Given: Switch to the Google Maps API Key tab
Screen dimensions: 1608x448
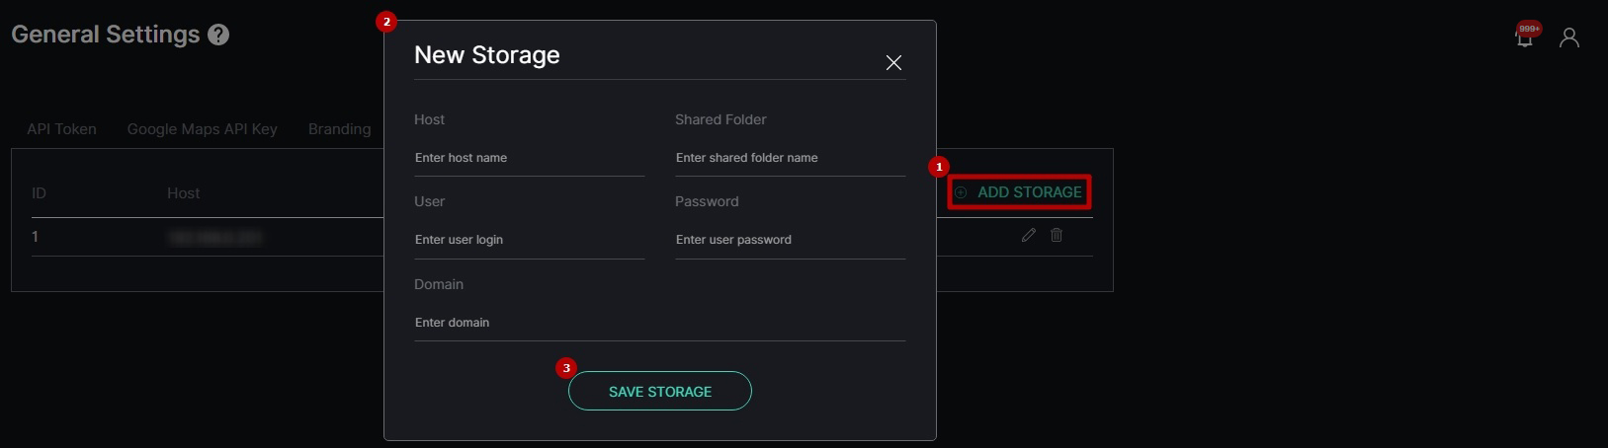Looking at the screenshot, I should (203, 129).
